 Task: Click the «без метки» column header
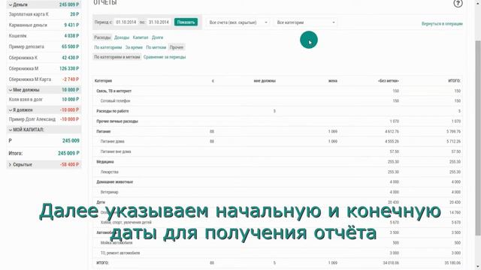click(389, 81)
